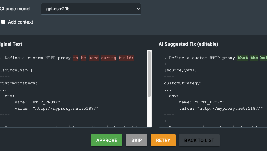Click "[source,yaml]" line in AI Suggested Fix

point(180,70)
